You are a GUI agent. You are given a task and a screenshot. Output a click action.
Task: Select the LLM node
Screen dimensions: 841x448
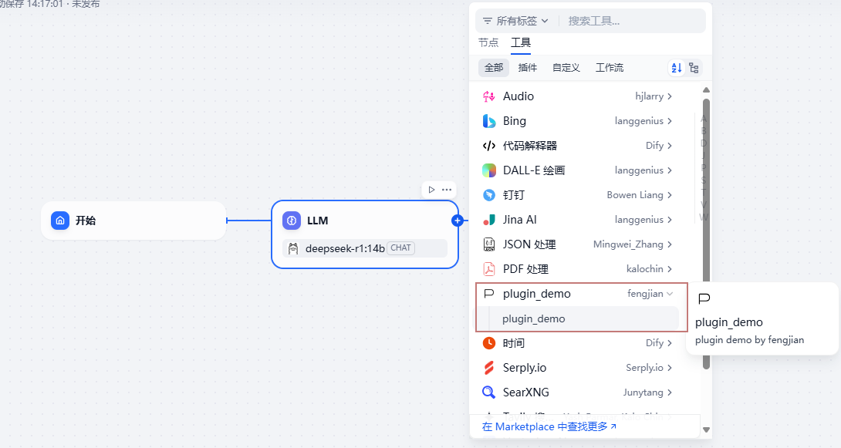pyautogui.click(x=365, y=234)
